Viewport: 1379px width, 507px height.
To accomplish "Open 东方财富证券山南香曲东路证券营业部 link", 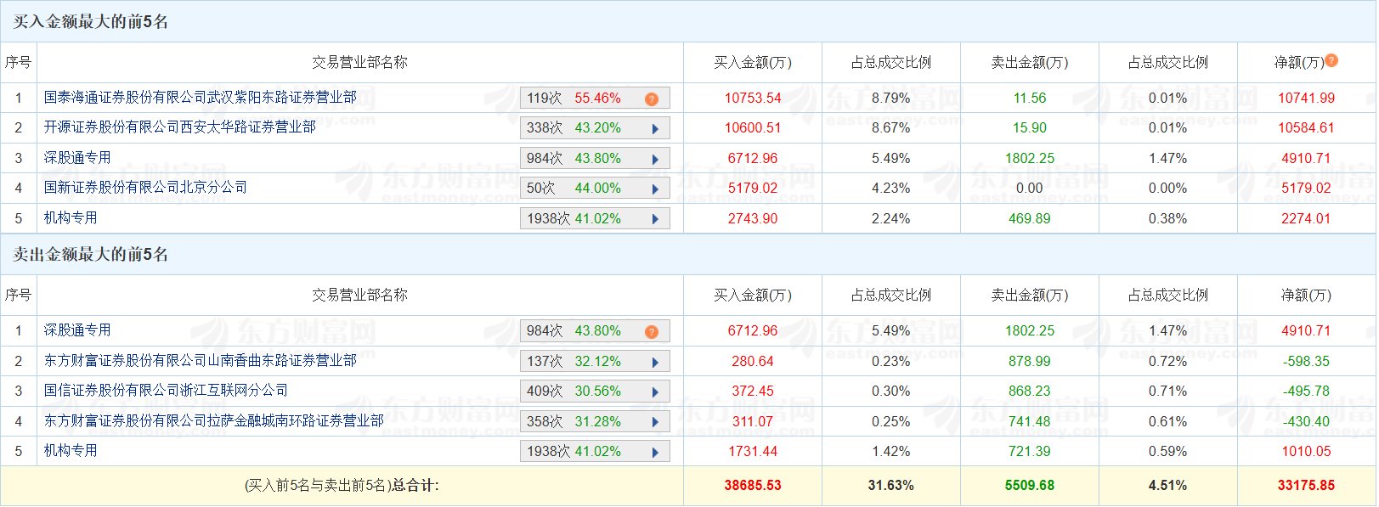I will point(201,361).
